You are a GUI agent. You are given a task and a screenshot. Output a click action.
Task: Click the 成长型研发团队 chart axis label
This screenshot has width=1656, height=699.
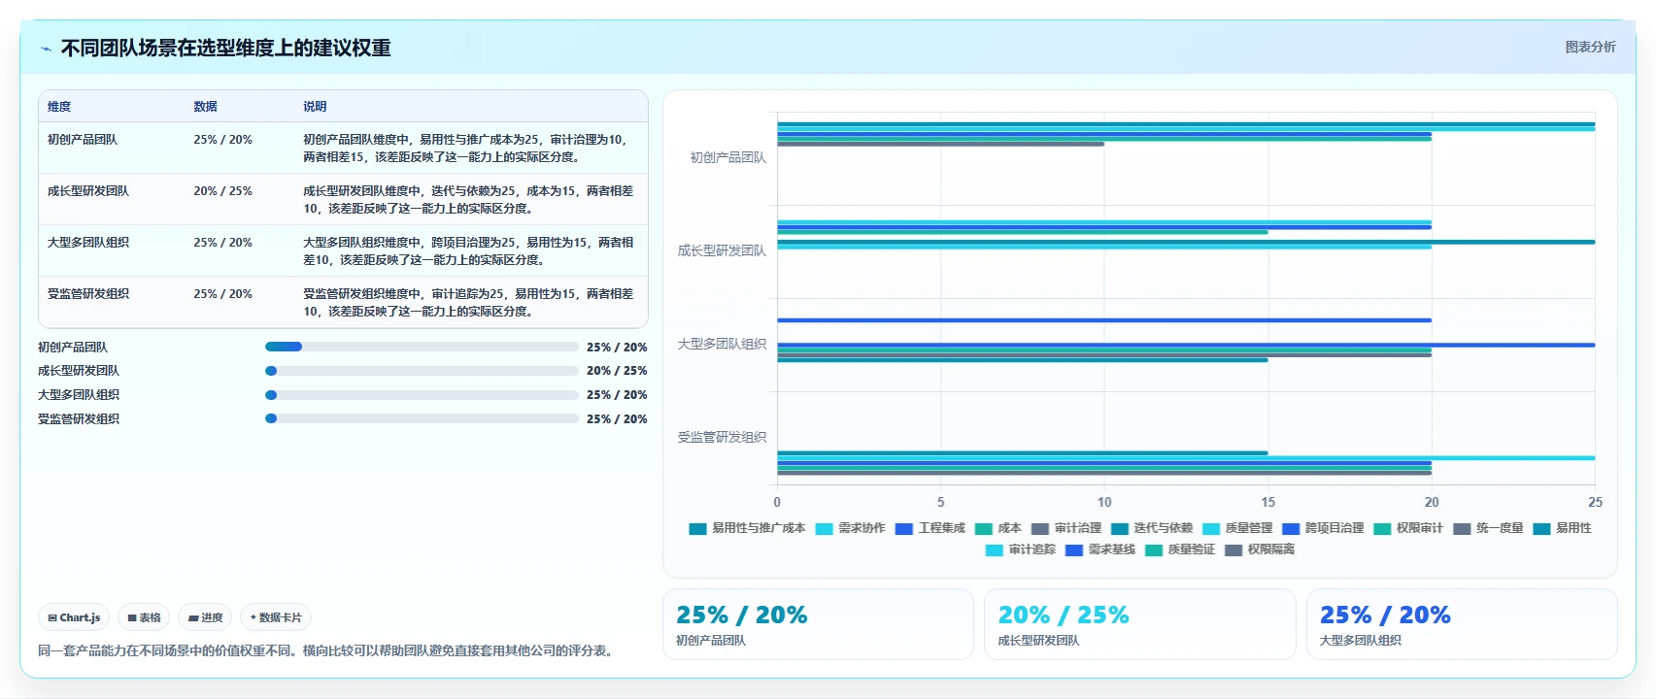click(722, 250)
